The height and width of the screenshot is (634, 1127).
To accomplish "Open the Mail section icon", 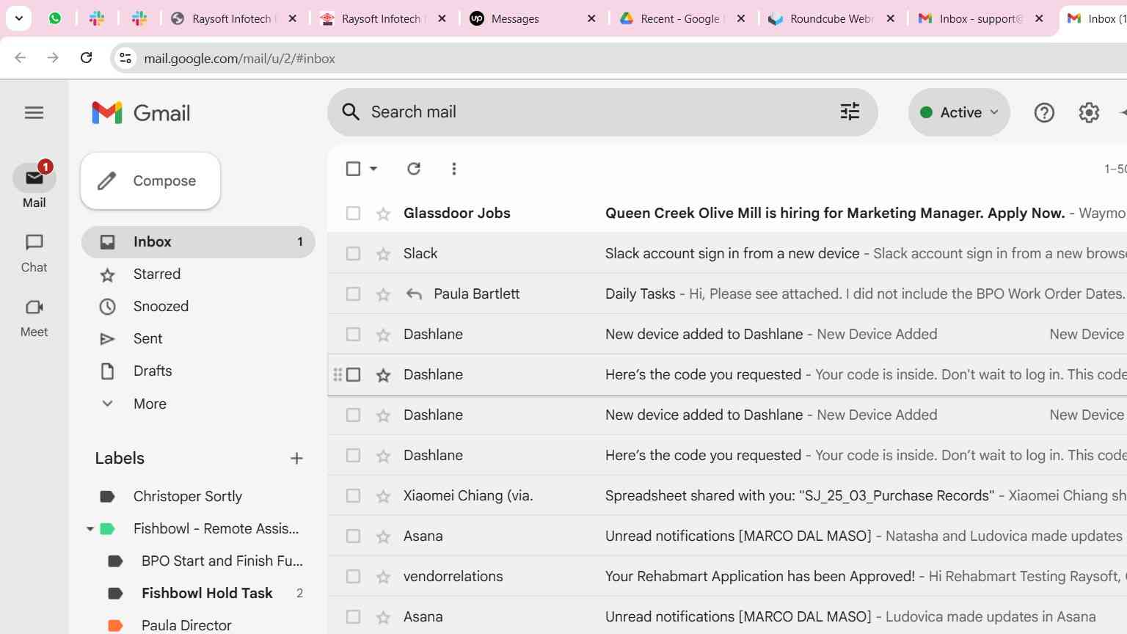I will pos(34,178).
